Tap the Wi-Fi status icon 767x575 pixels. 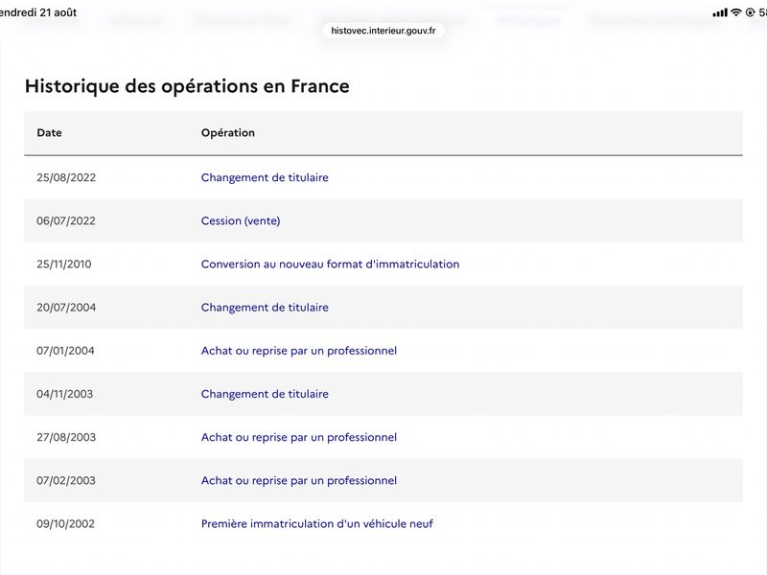[735, 12]
